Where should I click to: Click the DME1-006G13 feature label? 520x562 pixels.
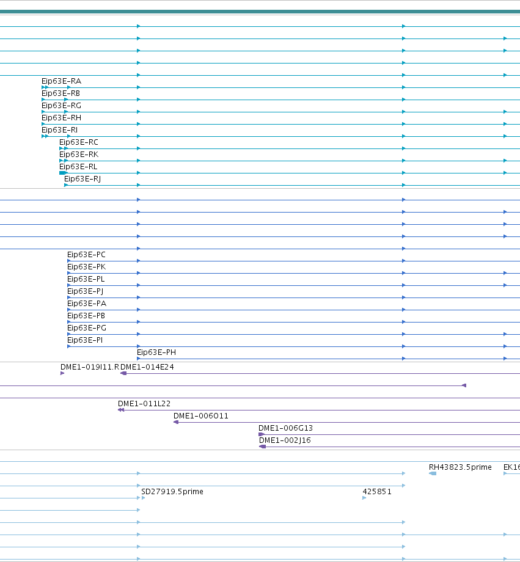click(285, 428)
